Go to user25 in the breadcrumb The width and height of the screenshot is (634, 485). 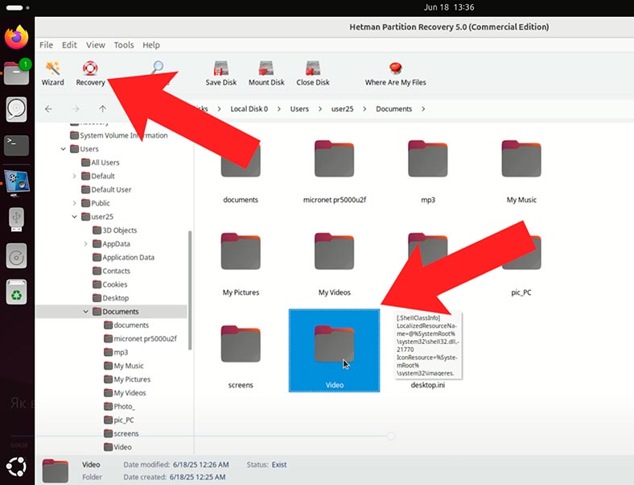(342, 109)
